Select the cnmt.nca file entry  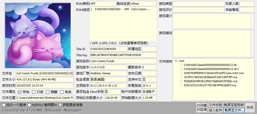pyautogui.click(x=213, y=73)
